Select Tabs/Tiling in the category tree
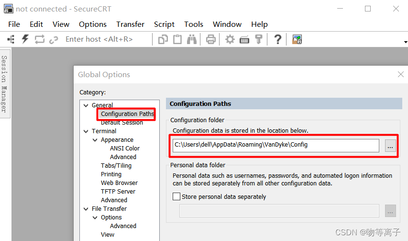This screenshot has width=408, height=241. point(116,166)
